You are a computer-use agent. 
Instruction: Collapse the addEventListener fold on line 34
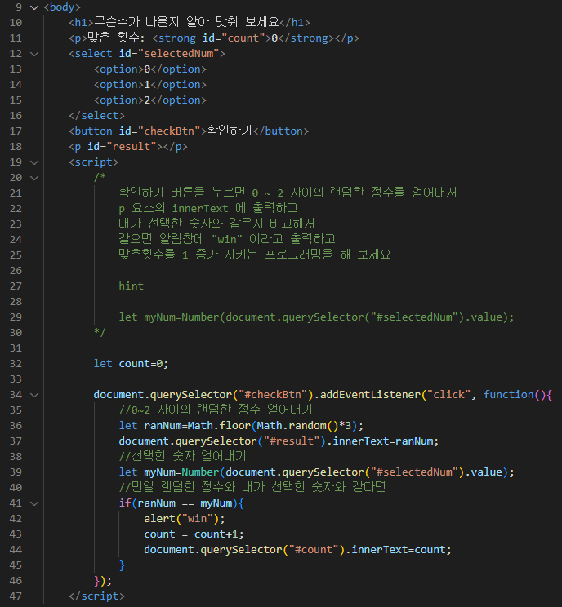pos(34,395)
